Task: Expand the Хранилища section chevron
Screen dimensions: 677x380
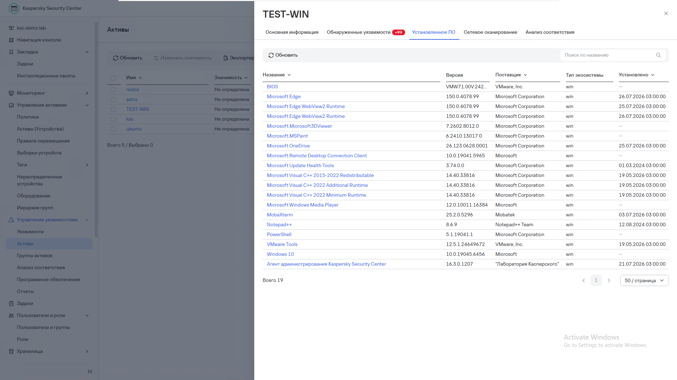Action: coord(87,351)
